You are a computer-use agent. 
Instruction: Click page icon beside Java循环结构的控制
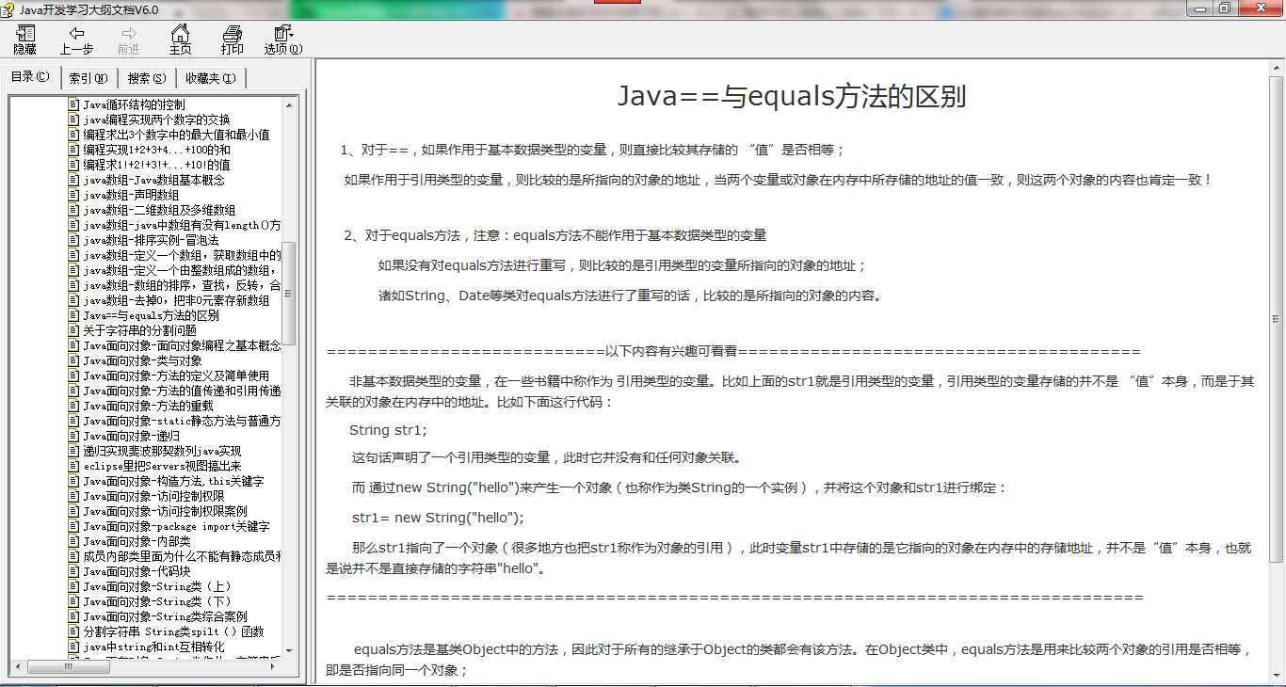click(x=73, y=104)
